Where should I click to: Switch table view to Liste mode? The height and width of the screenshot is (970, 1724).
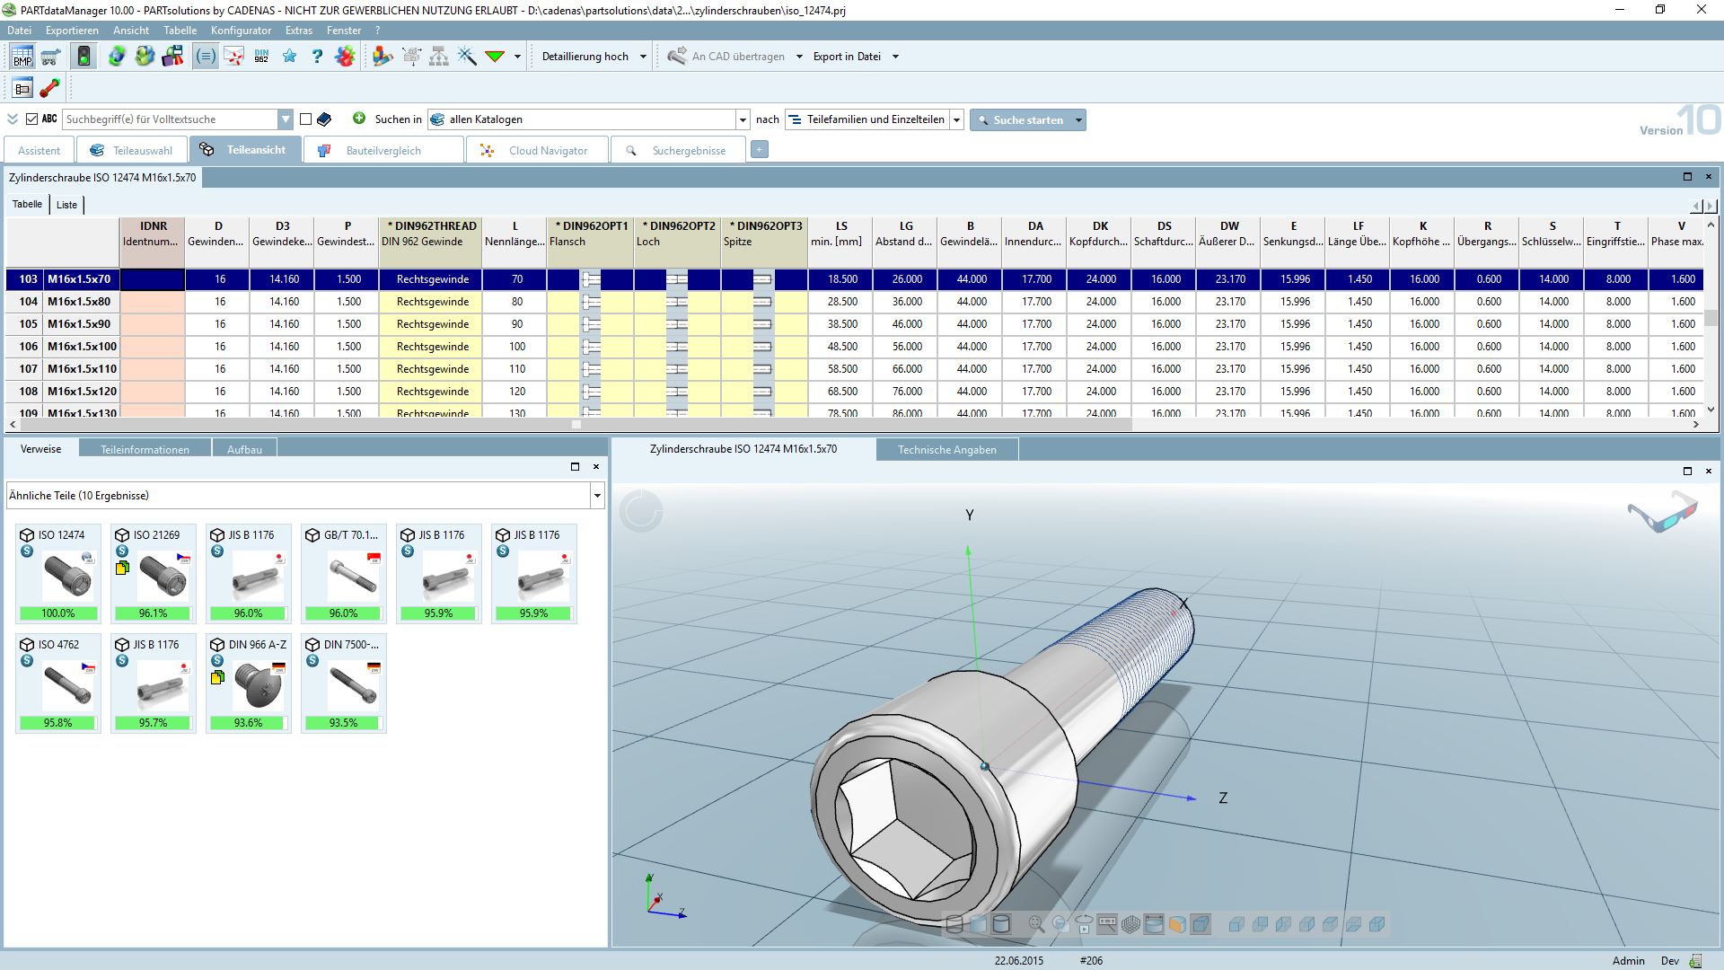(66, 205)
